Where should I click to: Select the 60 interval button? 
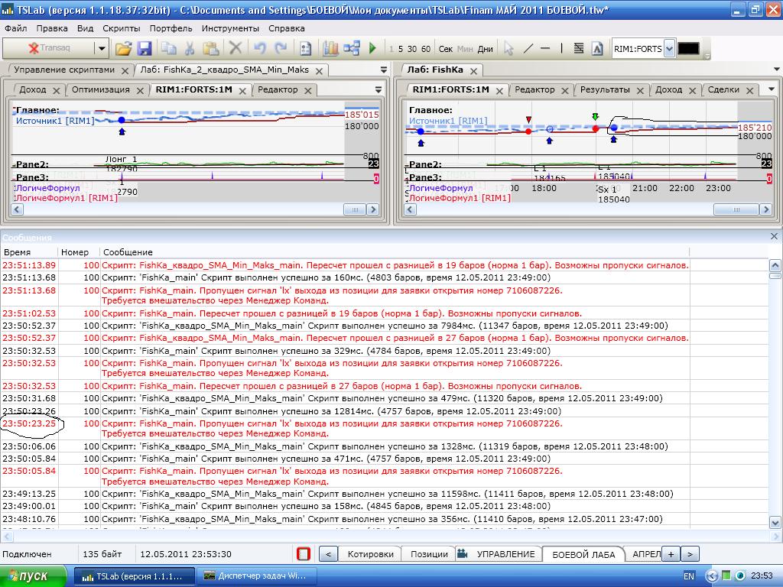pyautogui.click(x=426, y=49)
